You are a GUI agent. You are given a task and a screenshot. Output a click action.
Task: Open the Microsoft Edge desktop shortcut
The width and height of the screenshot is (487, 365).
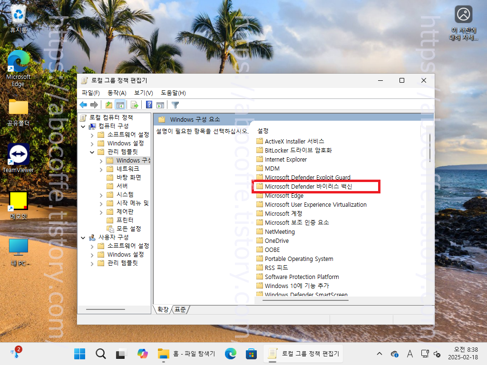tap(19, 69)
